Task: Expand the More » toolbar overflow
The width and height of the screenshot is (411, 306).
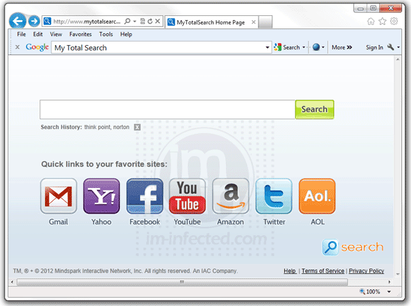Action: (342, 47)
